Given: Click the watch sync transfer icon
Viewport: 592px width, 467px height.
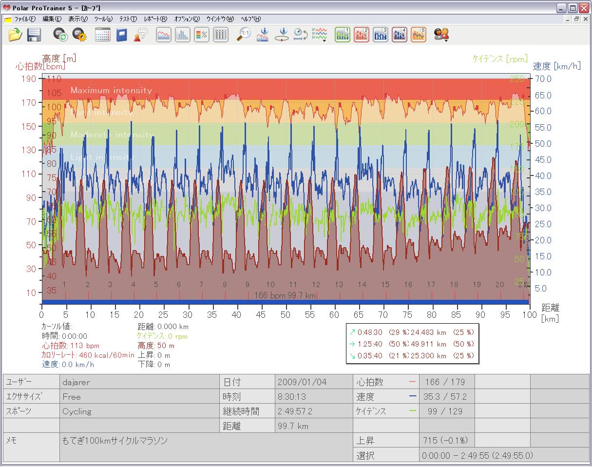Looking at the screenshot, I should 60,35.
